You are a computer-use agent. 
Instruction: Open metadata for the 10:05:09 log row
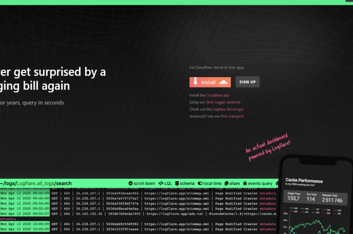pyautogui.click(x=267, y=229)
